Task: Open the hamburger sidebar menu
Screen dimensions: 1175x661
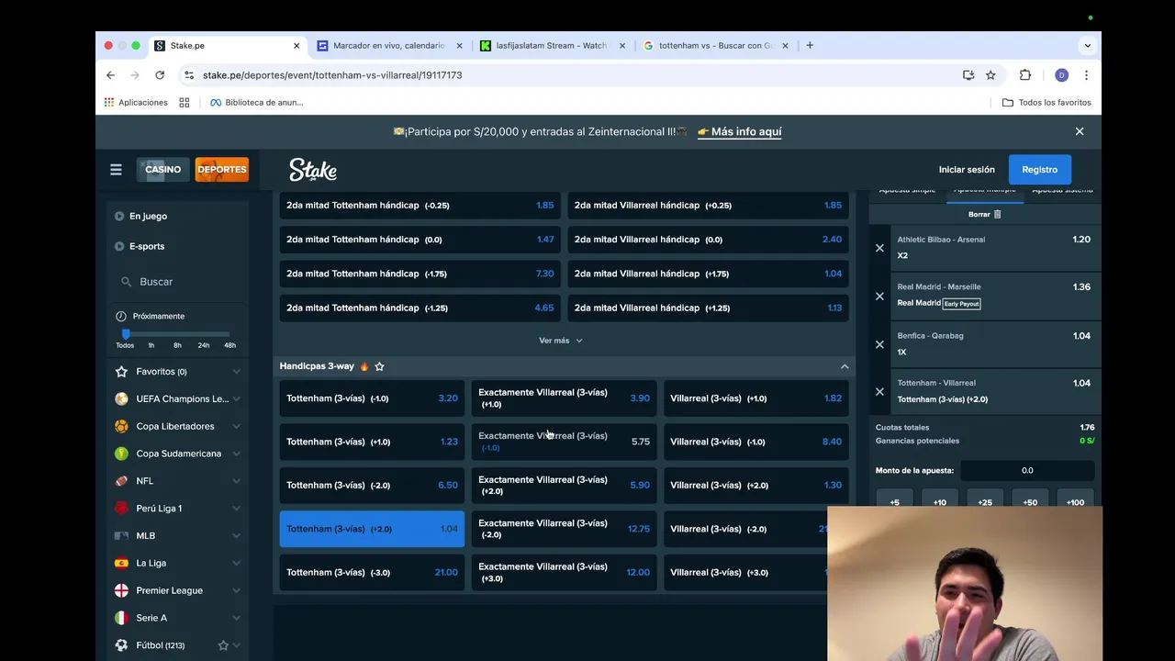Action: point(116,170)
